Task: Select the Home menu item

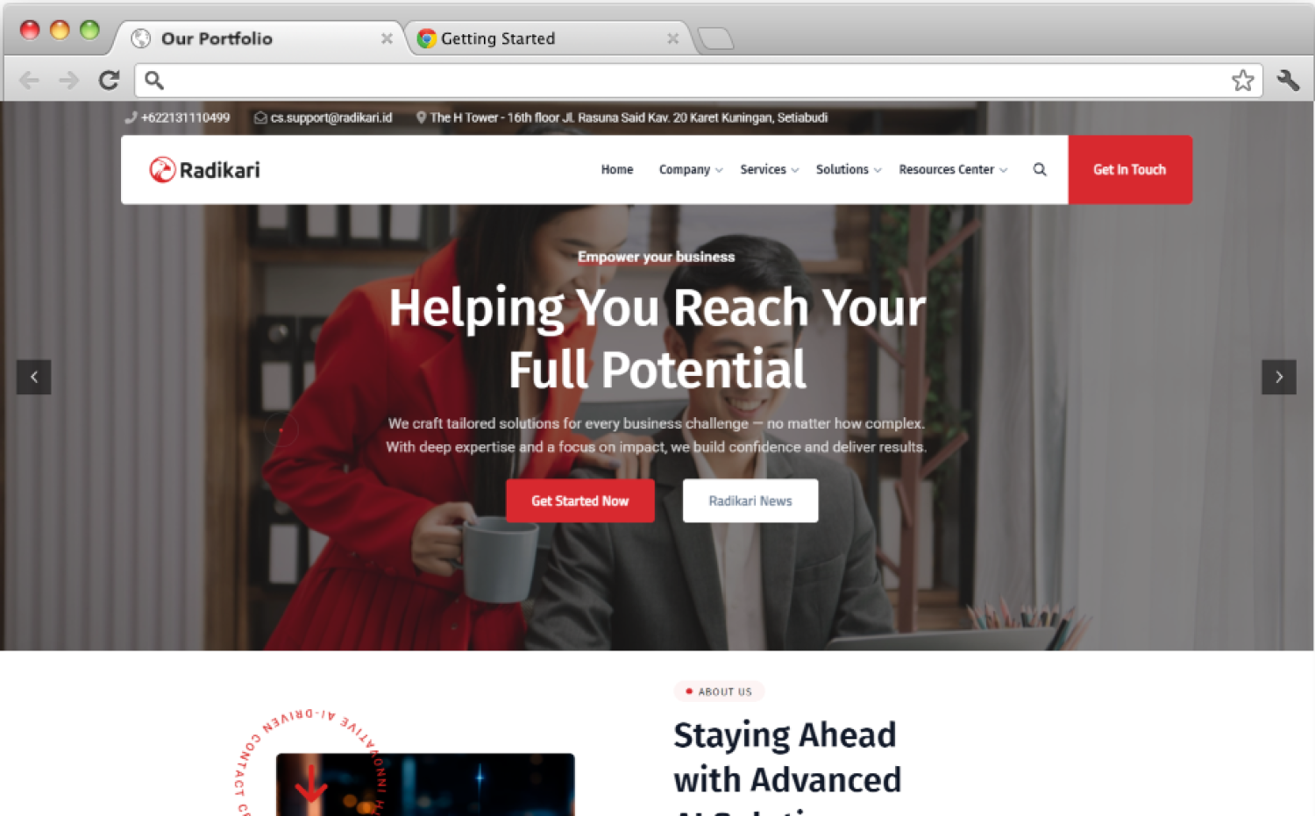Action: click(617, 169)
